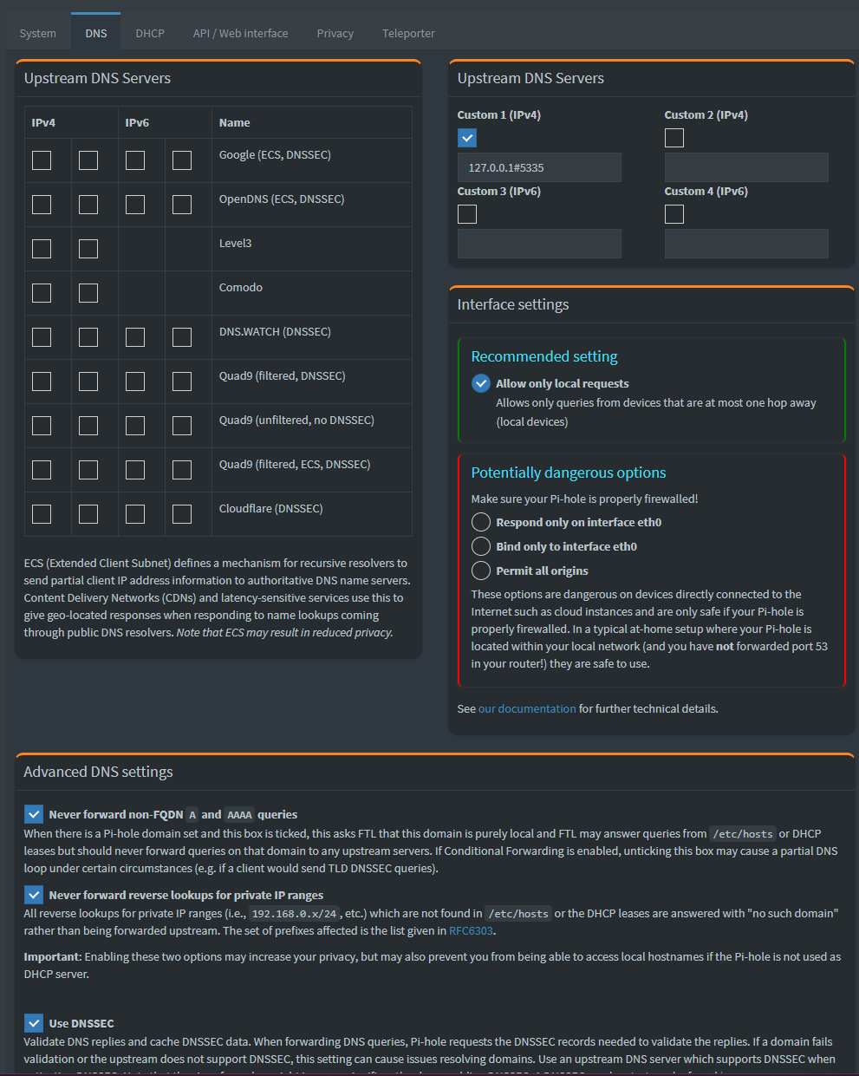Check DNS.WATCH secondary IPv6 server box
This screenshot has height=1076, width=859.
click(182, 337)
